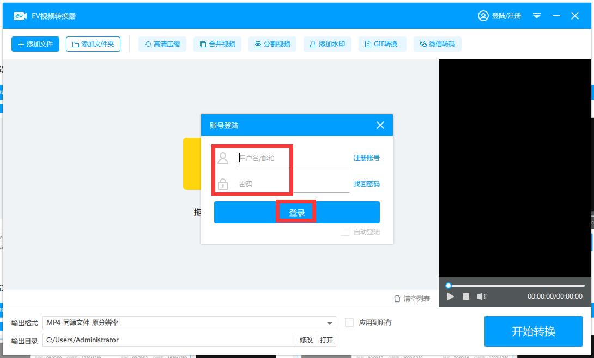Click the 用户名/邮箱 input field
This screenshot has width=594, height=358.
[x=292, y=158]
